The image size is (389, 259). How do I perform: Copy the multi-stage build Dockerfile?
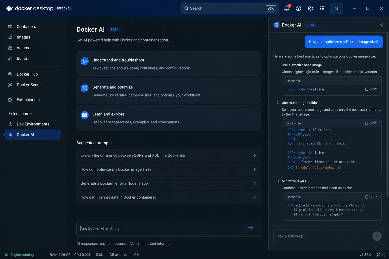[x=371, y=123]
